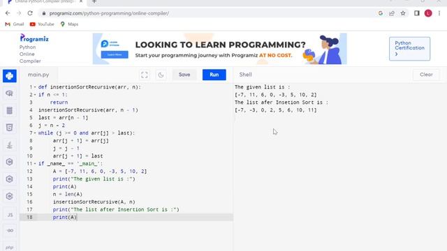Click the line 'last = arr[n - 1]'
The image size is (447, 251).
(x=64, y=118)
